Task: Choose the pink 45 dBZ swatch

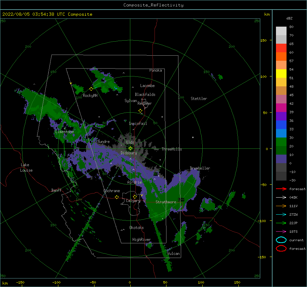Action: click(x=281, y=99)
